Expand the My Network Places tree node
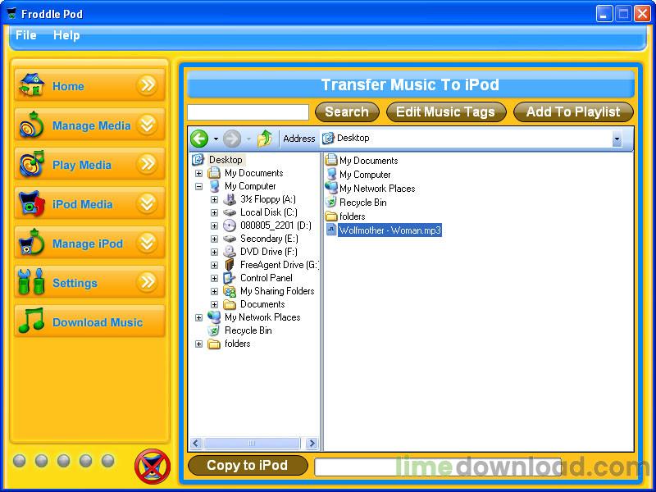 point(198,317)
